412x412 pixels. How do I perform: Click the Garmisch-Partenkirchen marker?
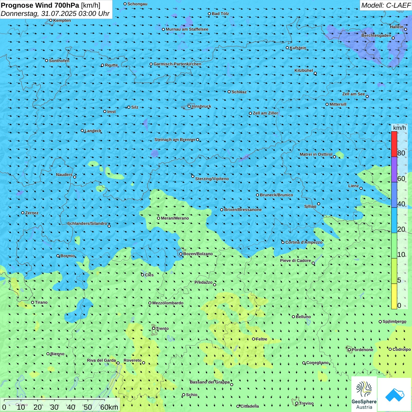151,64
